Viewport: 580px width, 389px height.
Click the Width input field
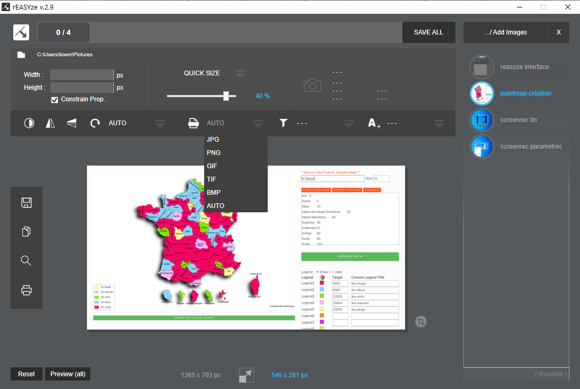coord(82,75)
